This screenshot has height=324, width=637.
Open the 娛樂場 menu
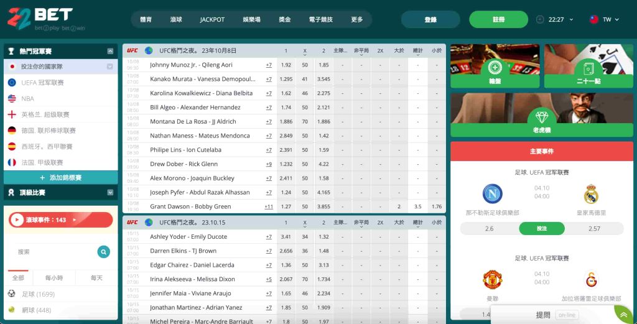(251, 19)
